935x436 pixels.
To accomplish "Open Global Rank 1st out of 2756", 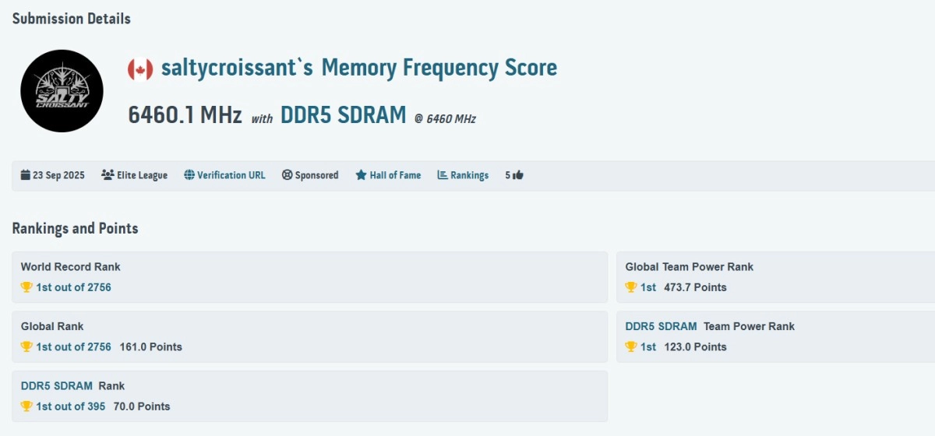I will tap(73, 346).
